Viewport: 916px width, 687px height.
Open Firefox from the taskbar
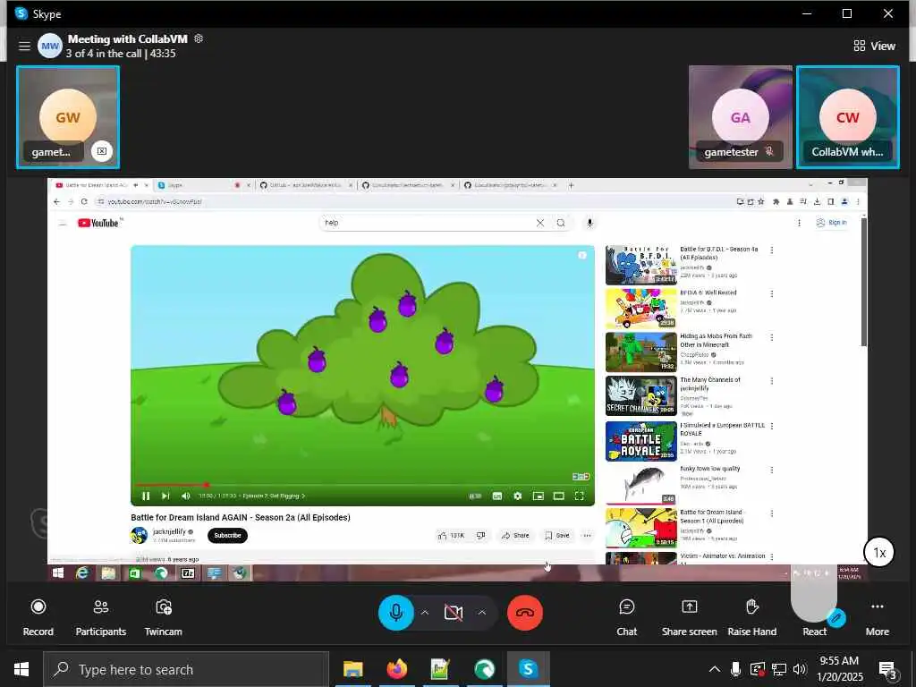[396, 669]
